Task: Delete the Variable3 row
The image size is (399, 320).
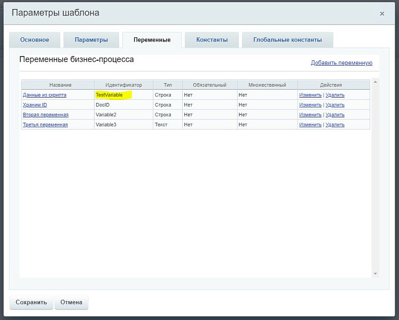Action: (335, 125)
